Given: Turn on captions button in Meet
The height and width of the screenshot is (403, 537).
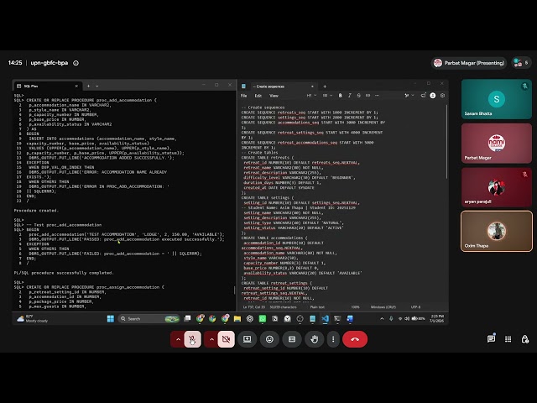Looking at the screenshot, I should [x=292, y=339].
